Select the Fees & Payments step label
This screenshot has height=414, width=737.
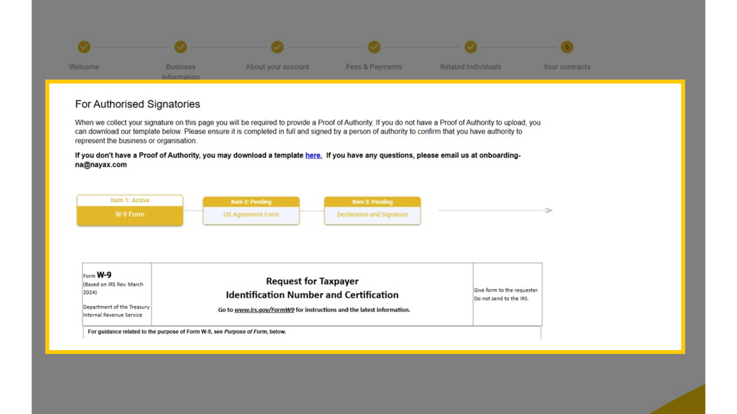pyautogui.click(x=374, y=67)
